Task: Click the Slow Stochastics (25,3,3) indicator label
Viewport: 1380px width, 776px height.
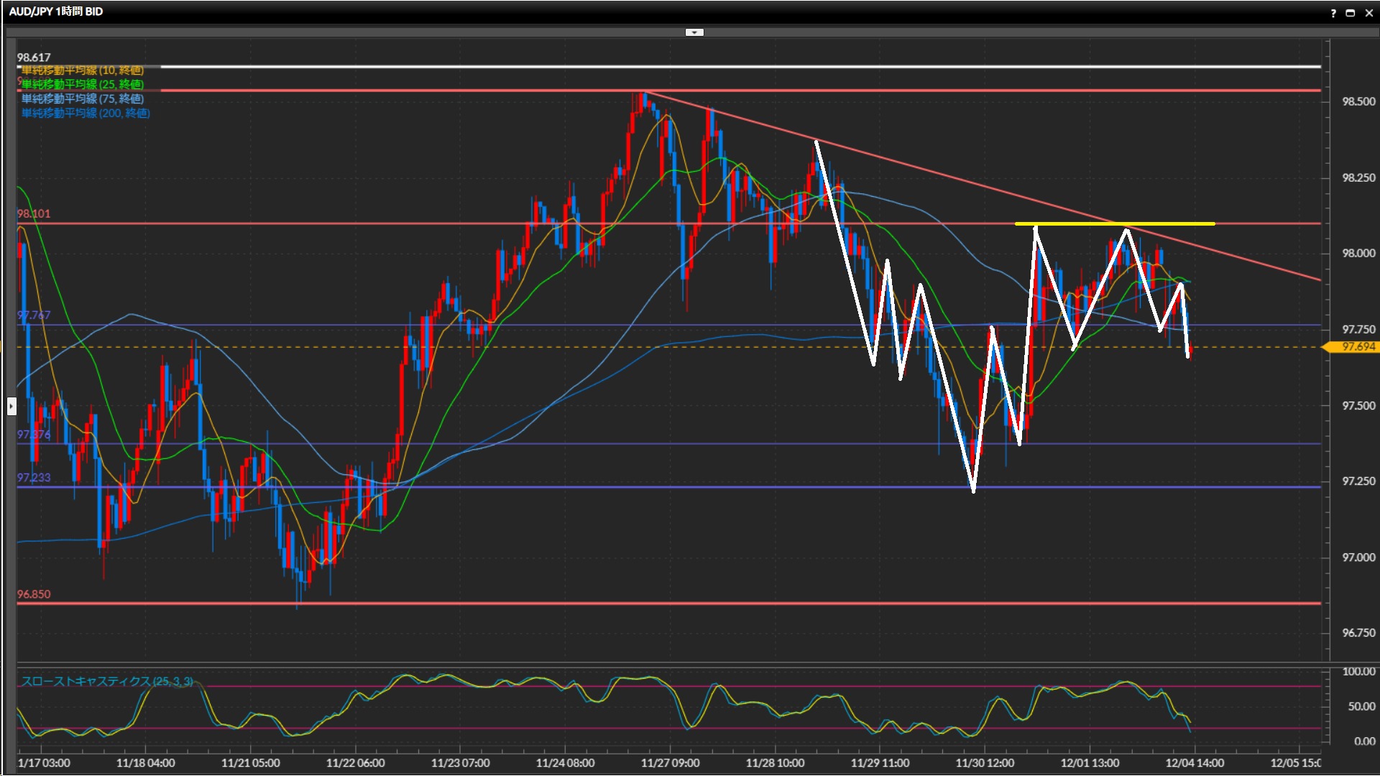Action: coord(106,681)
